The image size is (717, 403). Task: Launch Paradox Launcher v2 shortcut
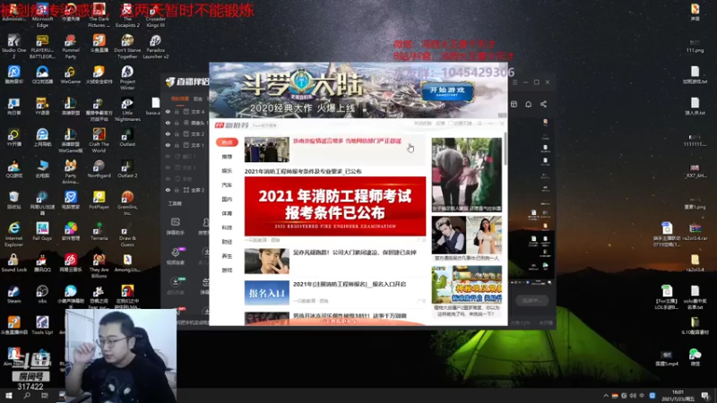pyautogui.click(x=155, y=47)
